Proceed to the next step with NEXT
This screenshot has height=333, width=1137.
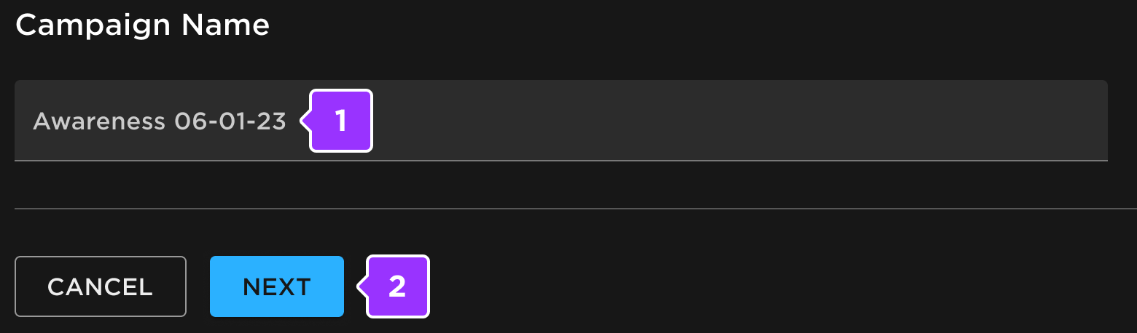pyautogui.click(x=276, y=286)
